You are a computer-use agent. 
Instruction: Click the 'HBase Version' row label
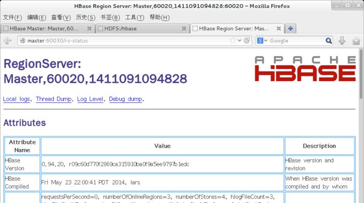pyautogui.click(x=22, y=164)
